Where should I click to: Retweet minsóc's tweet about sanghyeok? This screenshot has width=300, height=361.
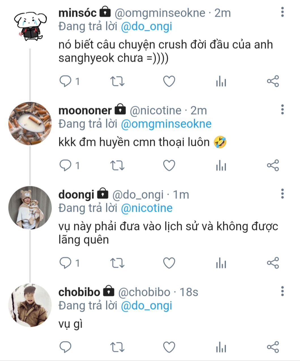click(117, 82)
